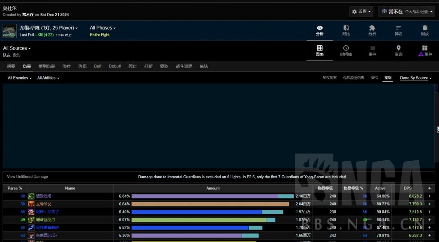Click View Unfiltered Damage link

27,177
